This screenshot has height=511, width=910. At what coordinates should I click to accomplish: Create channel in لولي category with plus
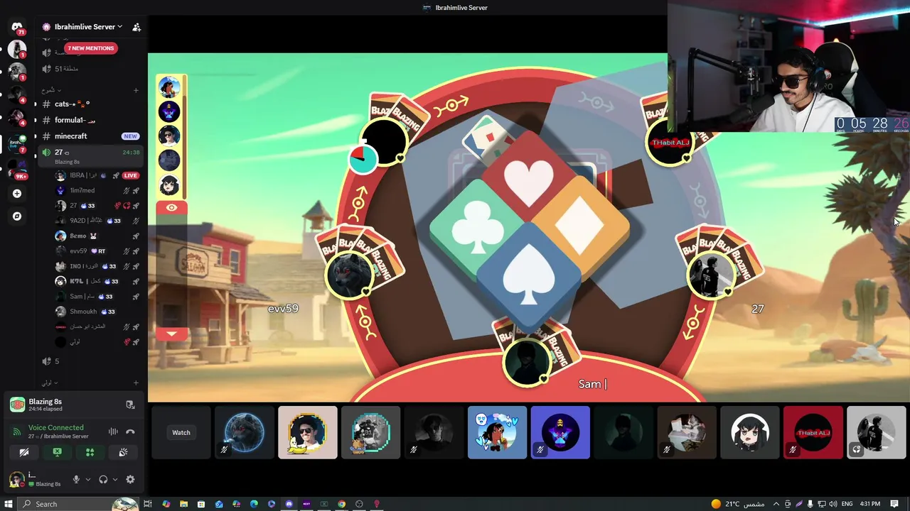pos(136,383)
